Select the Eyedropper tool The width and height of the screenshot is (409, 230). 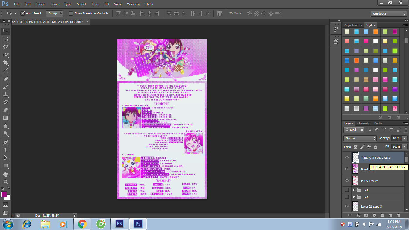[6, 71]
